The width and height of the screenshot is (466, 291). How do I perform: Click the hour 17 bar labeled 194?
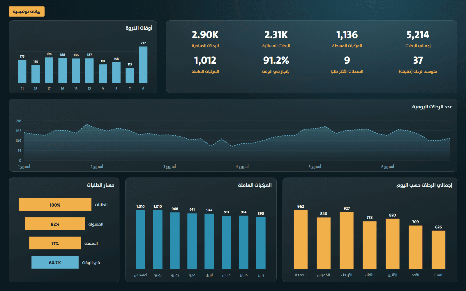click(49, 70)
